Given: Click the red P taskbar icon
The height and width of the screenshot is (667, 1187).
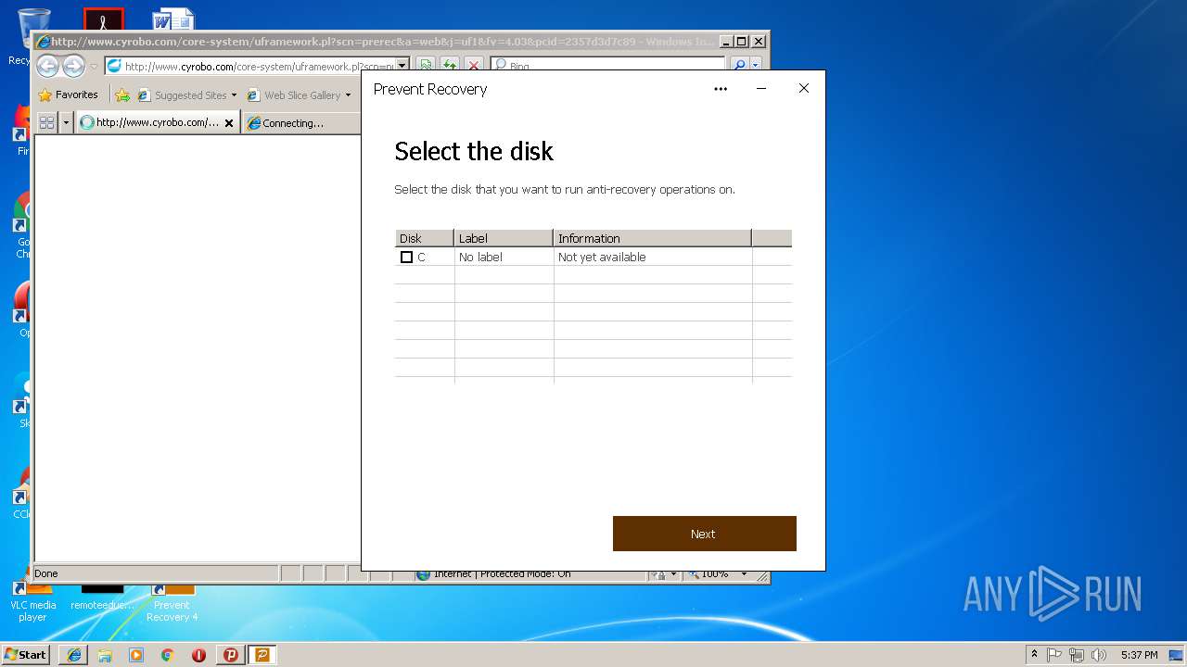Looking at the screenshot, I should coord(231,654).
